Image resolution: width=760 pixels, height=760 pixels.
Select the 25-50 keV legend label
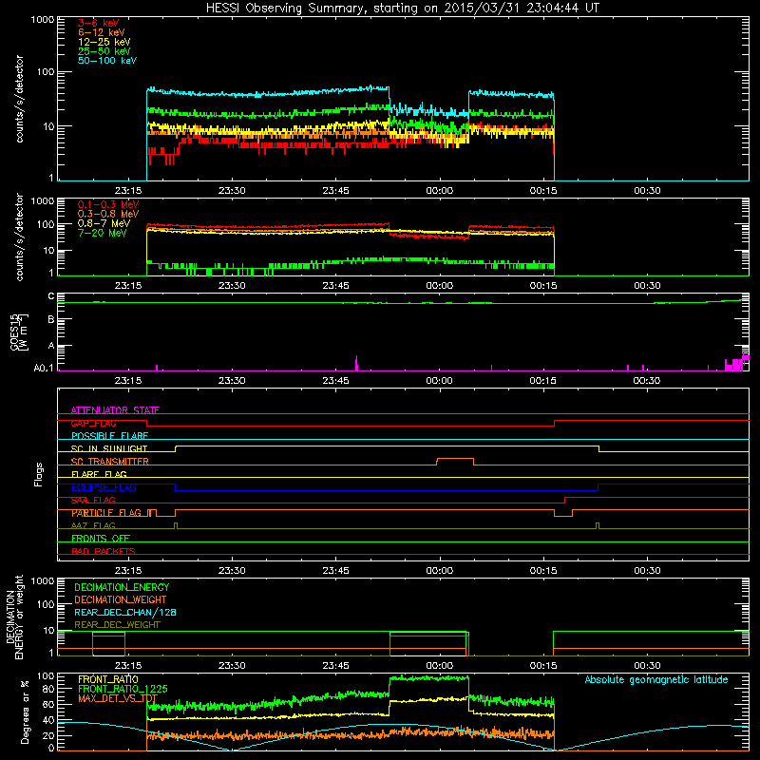[104, 51]
